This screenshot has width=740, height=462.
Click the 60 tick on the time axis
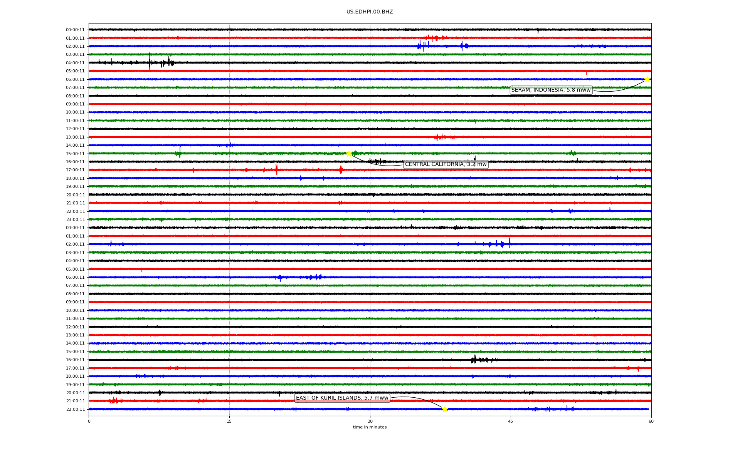point(651,421)
